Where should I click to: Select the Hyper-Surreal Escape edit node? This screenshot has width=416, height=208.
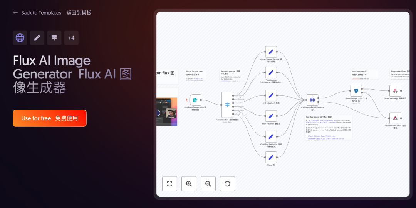pyautogui.click(x=271, y=52)
